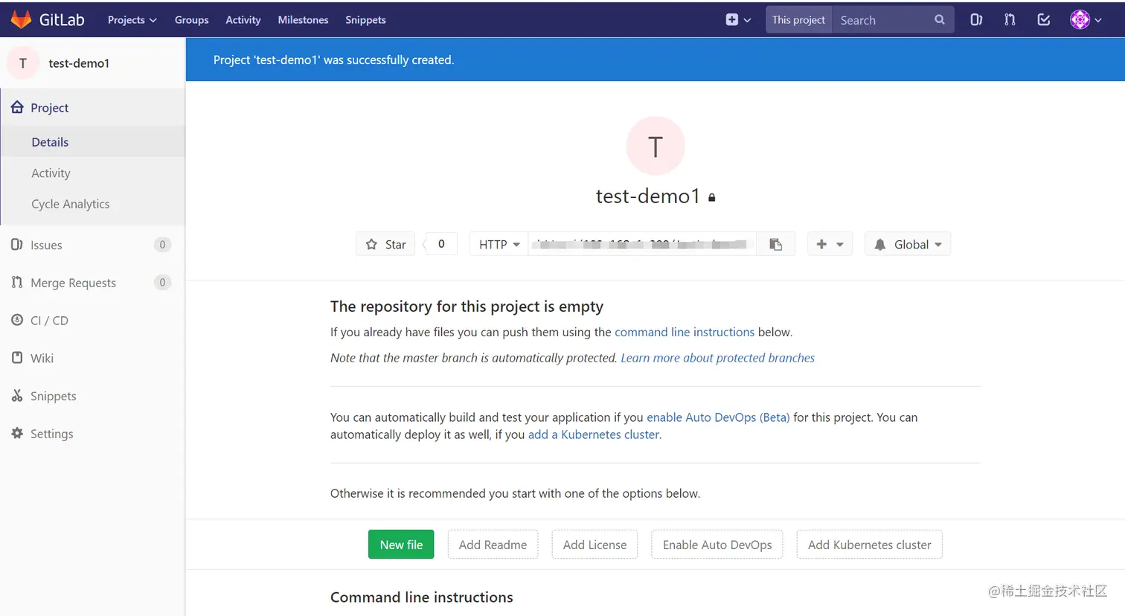Click the test-demo1 sidebar avatar
Image resolution: width=1125 pixels, height=616 pixels.
click(23, 63)
